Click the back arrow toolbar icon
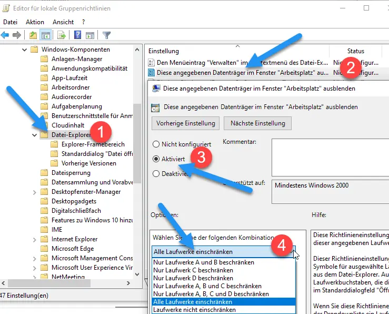The image size is (389, 314). tap(5, 35)
